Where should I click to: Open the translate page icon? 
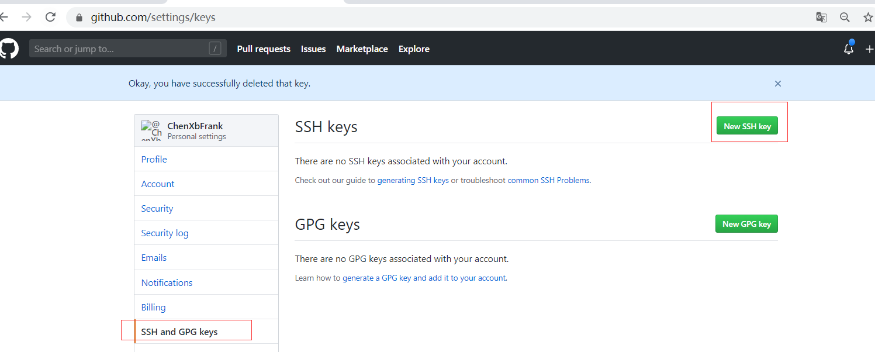[821, 18]
